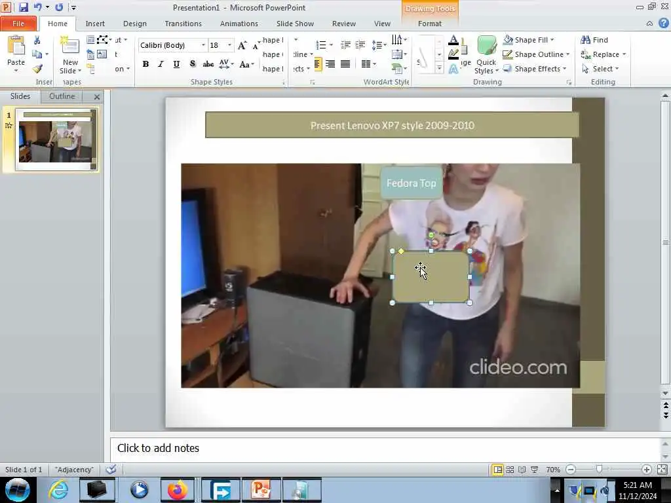Activate the Format Painter brush
The height and width of the screenshot is (503, 671).
[37, 68]
